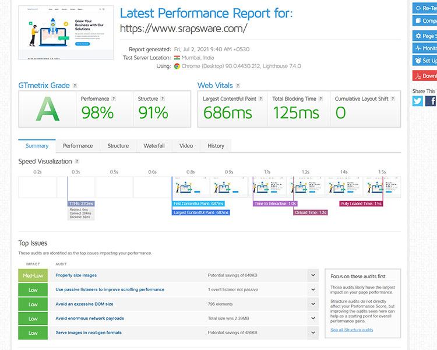Viewport: 437px width, 350px height.
Task: Switch to the Waterfall tab
Action: tap(154, 146)
